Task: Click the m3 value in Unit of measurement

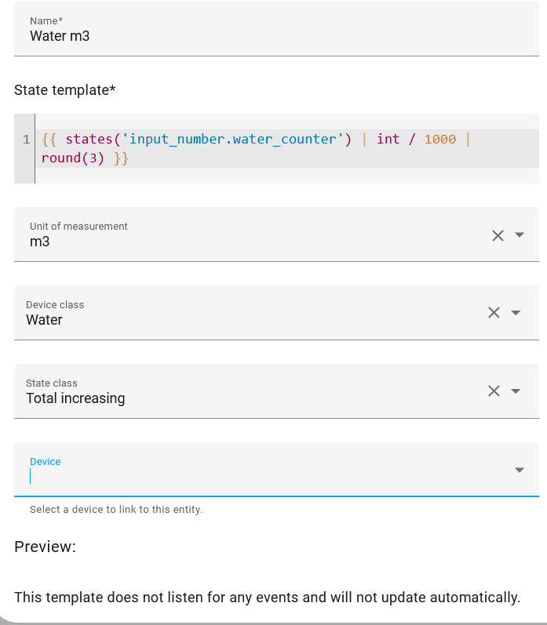Action: pyautogui.click(x=40, y=242)
